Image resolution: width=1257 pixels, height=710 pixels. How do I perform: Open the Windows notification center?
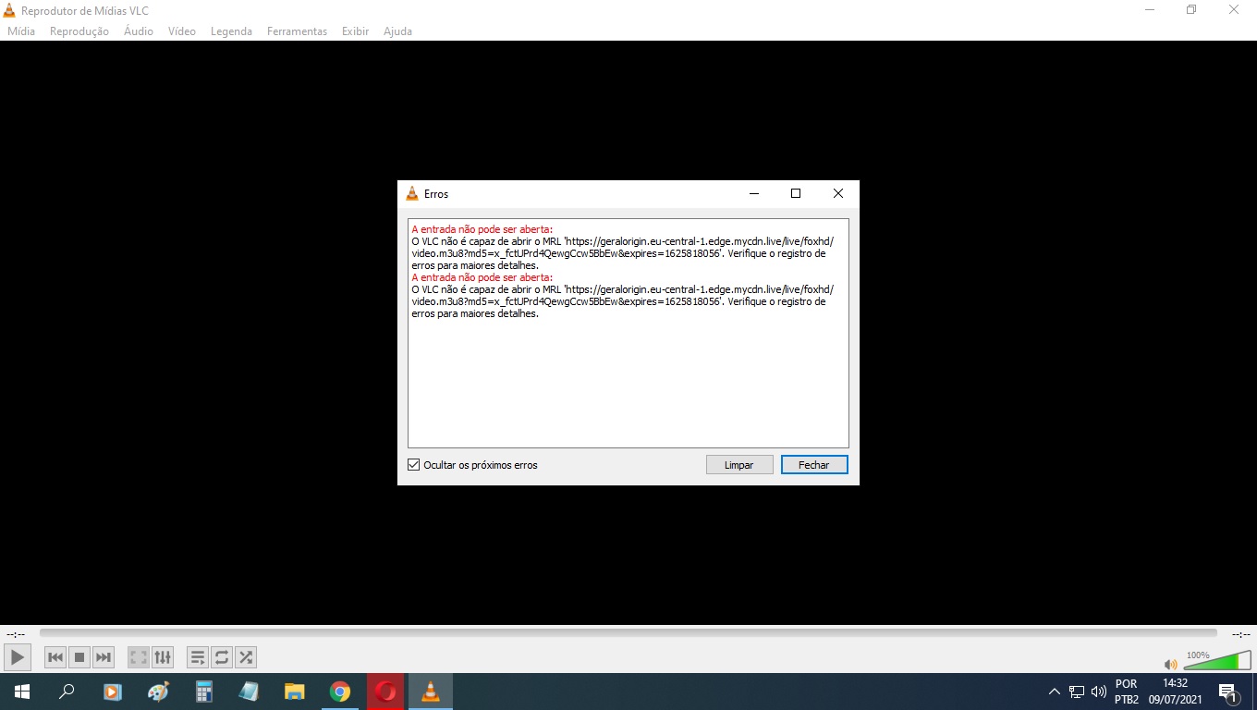[x=1228, y=692]
